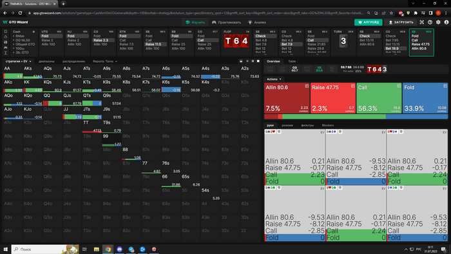451x254 pixels.
Task: Select the largest square matrix size icon
Action: 258,61
